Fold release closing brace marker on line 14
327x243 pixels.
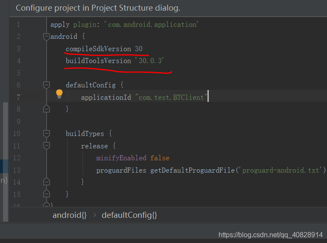tap(46, 182)
